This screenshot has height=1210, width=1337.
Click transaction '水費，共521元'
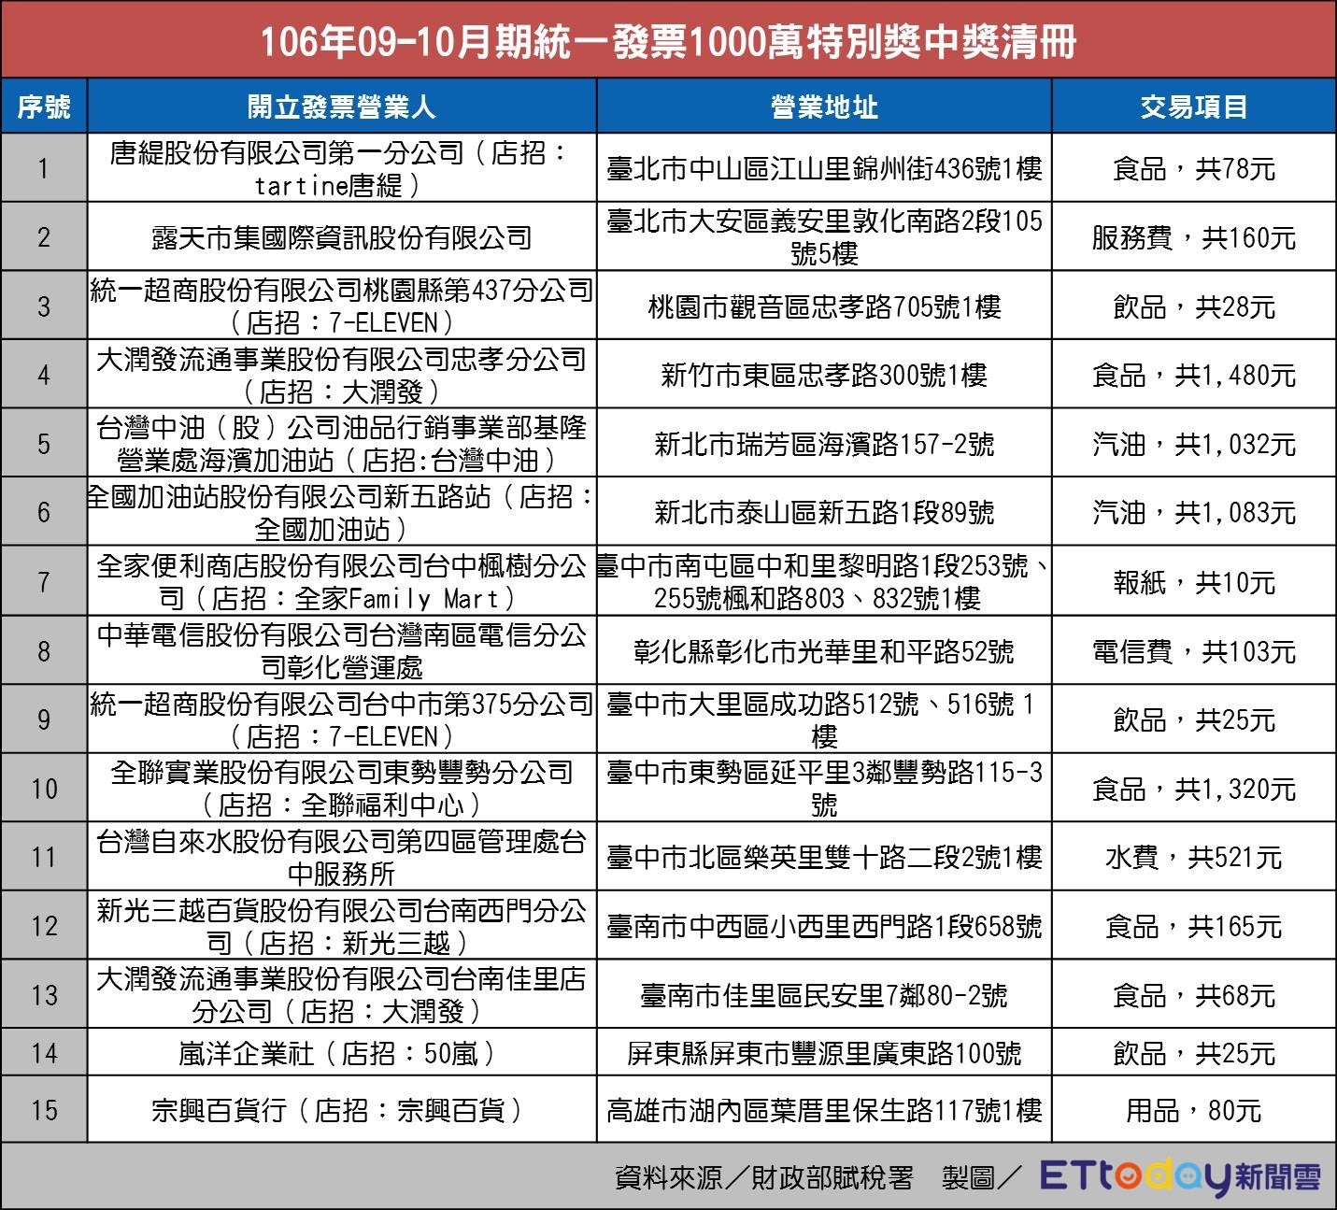(x=1194, y=857)
